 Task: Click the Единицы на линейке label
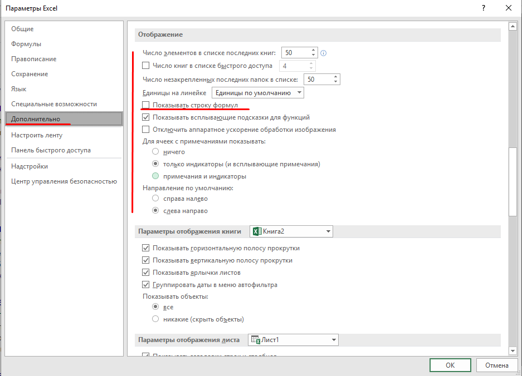click(x=174, y=93)
